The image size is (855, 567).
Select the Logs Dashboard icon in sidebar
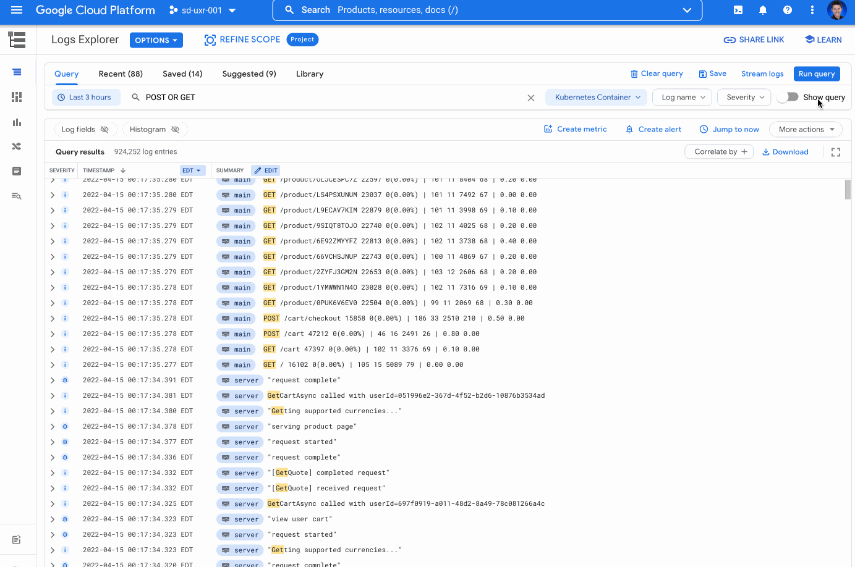(x=17, y=97)
